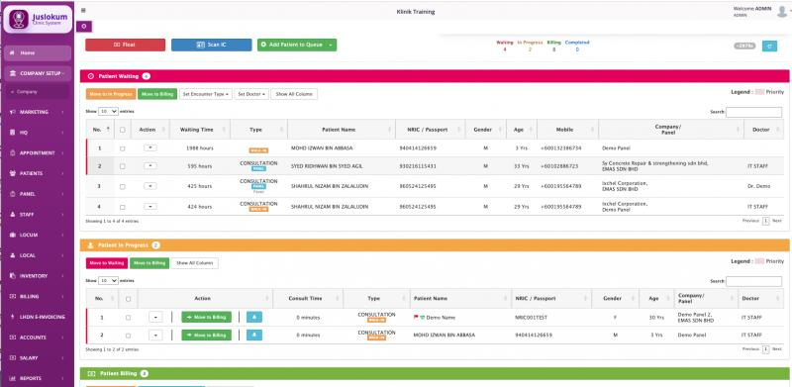
Task: Click green Move to Billing for Demo Name
Action: click(207, 318)
